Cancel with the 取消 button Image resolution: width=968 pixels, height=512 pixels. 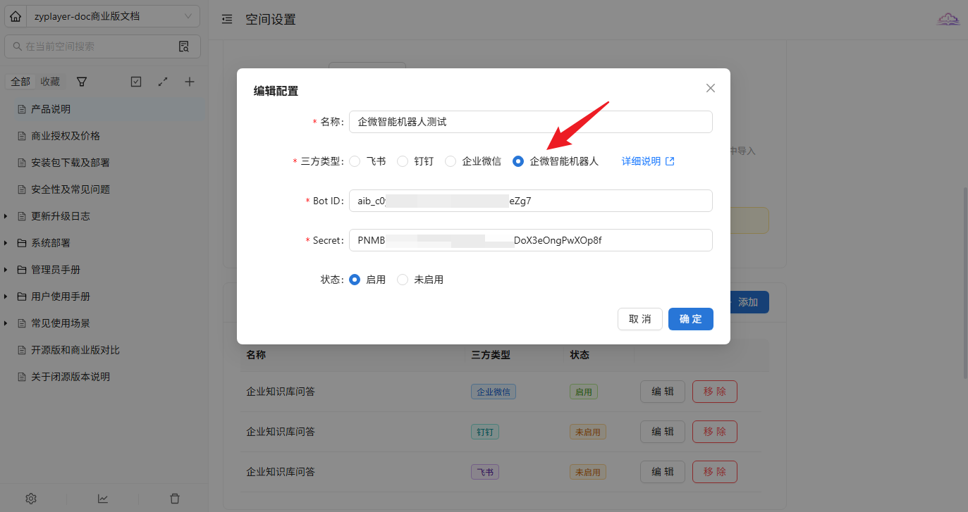coord(640,319)
